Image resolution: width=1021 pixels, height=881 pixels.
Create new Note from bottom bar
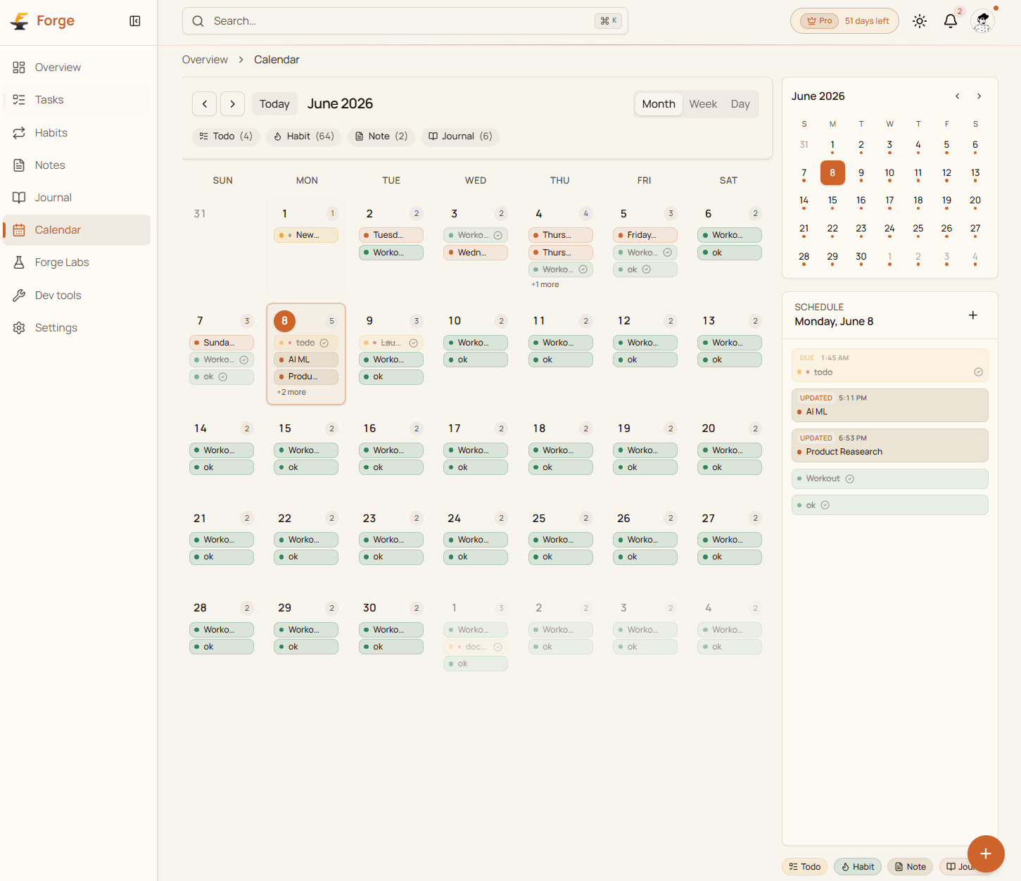pyautogui.click(x=910, y=867)
